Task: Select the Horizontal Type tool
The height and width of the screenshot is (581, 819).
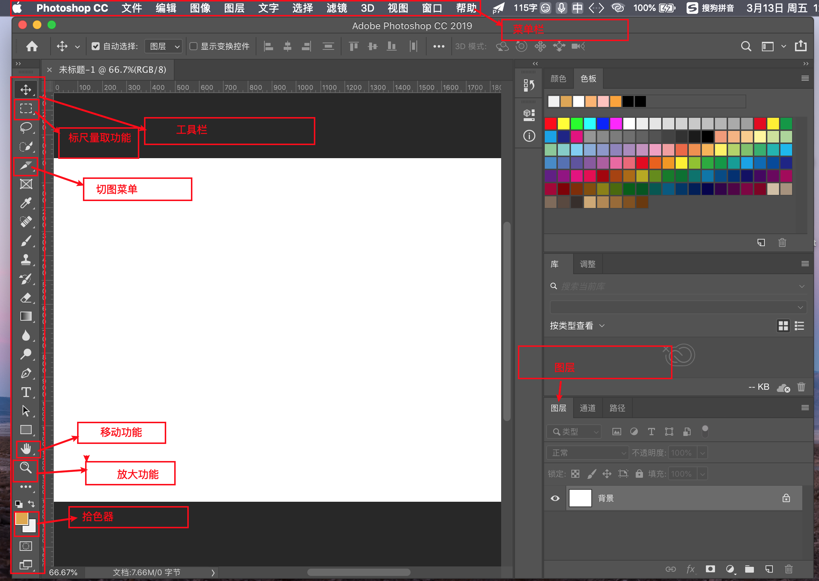Action: [x=26, y=392]
